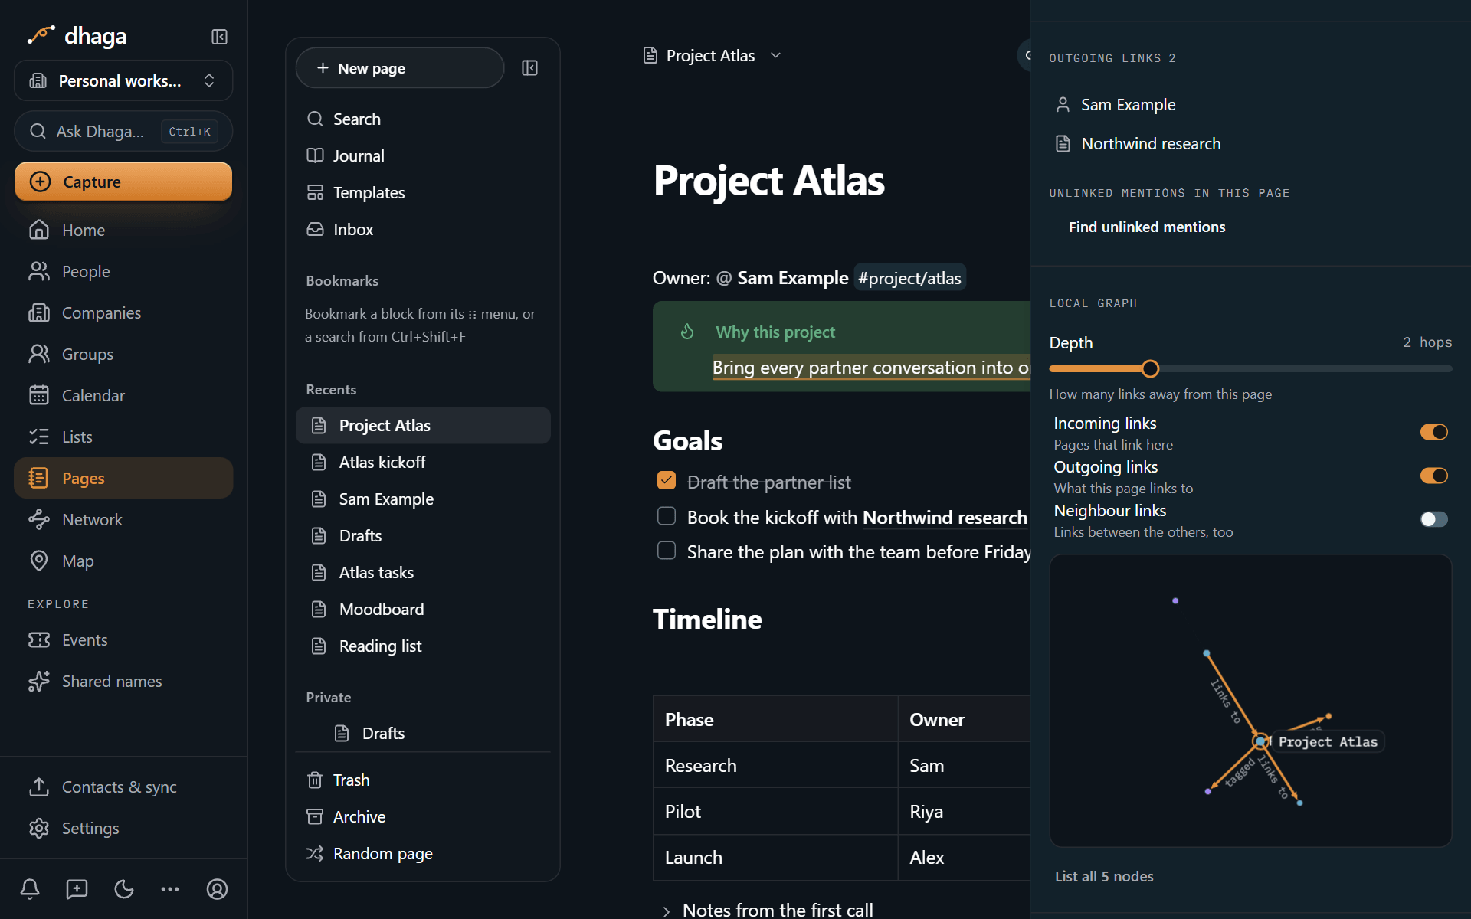Click List all 5 nodes
Image resolution: width=1471 pixels, height=919 pixels.
(x=1104, y=876)
